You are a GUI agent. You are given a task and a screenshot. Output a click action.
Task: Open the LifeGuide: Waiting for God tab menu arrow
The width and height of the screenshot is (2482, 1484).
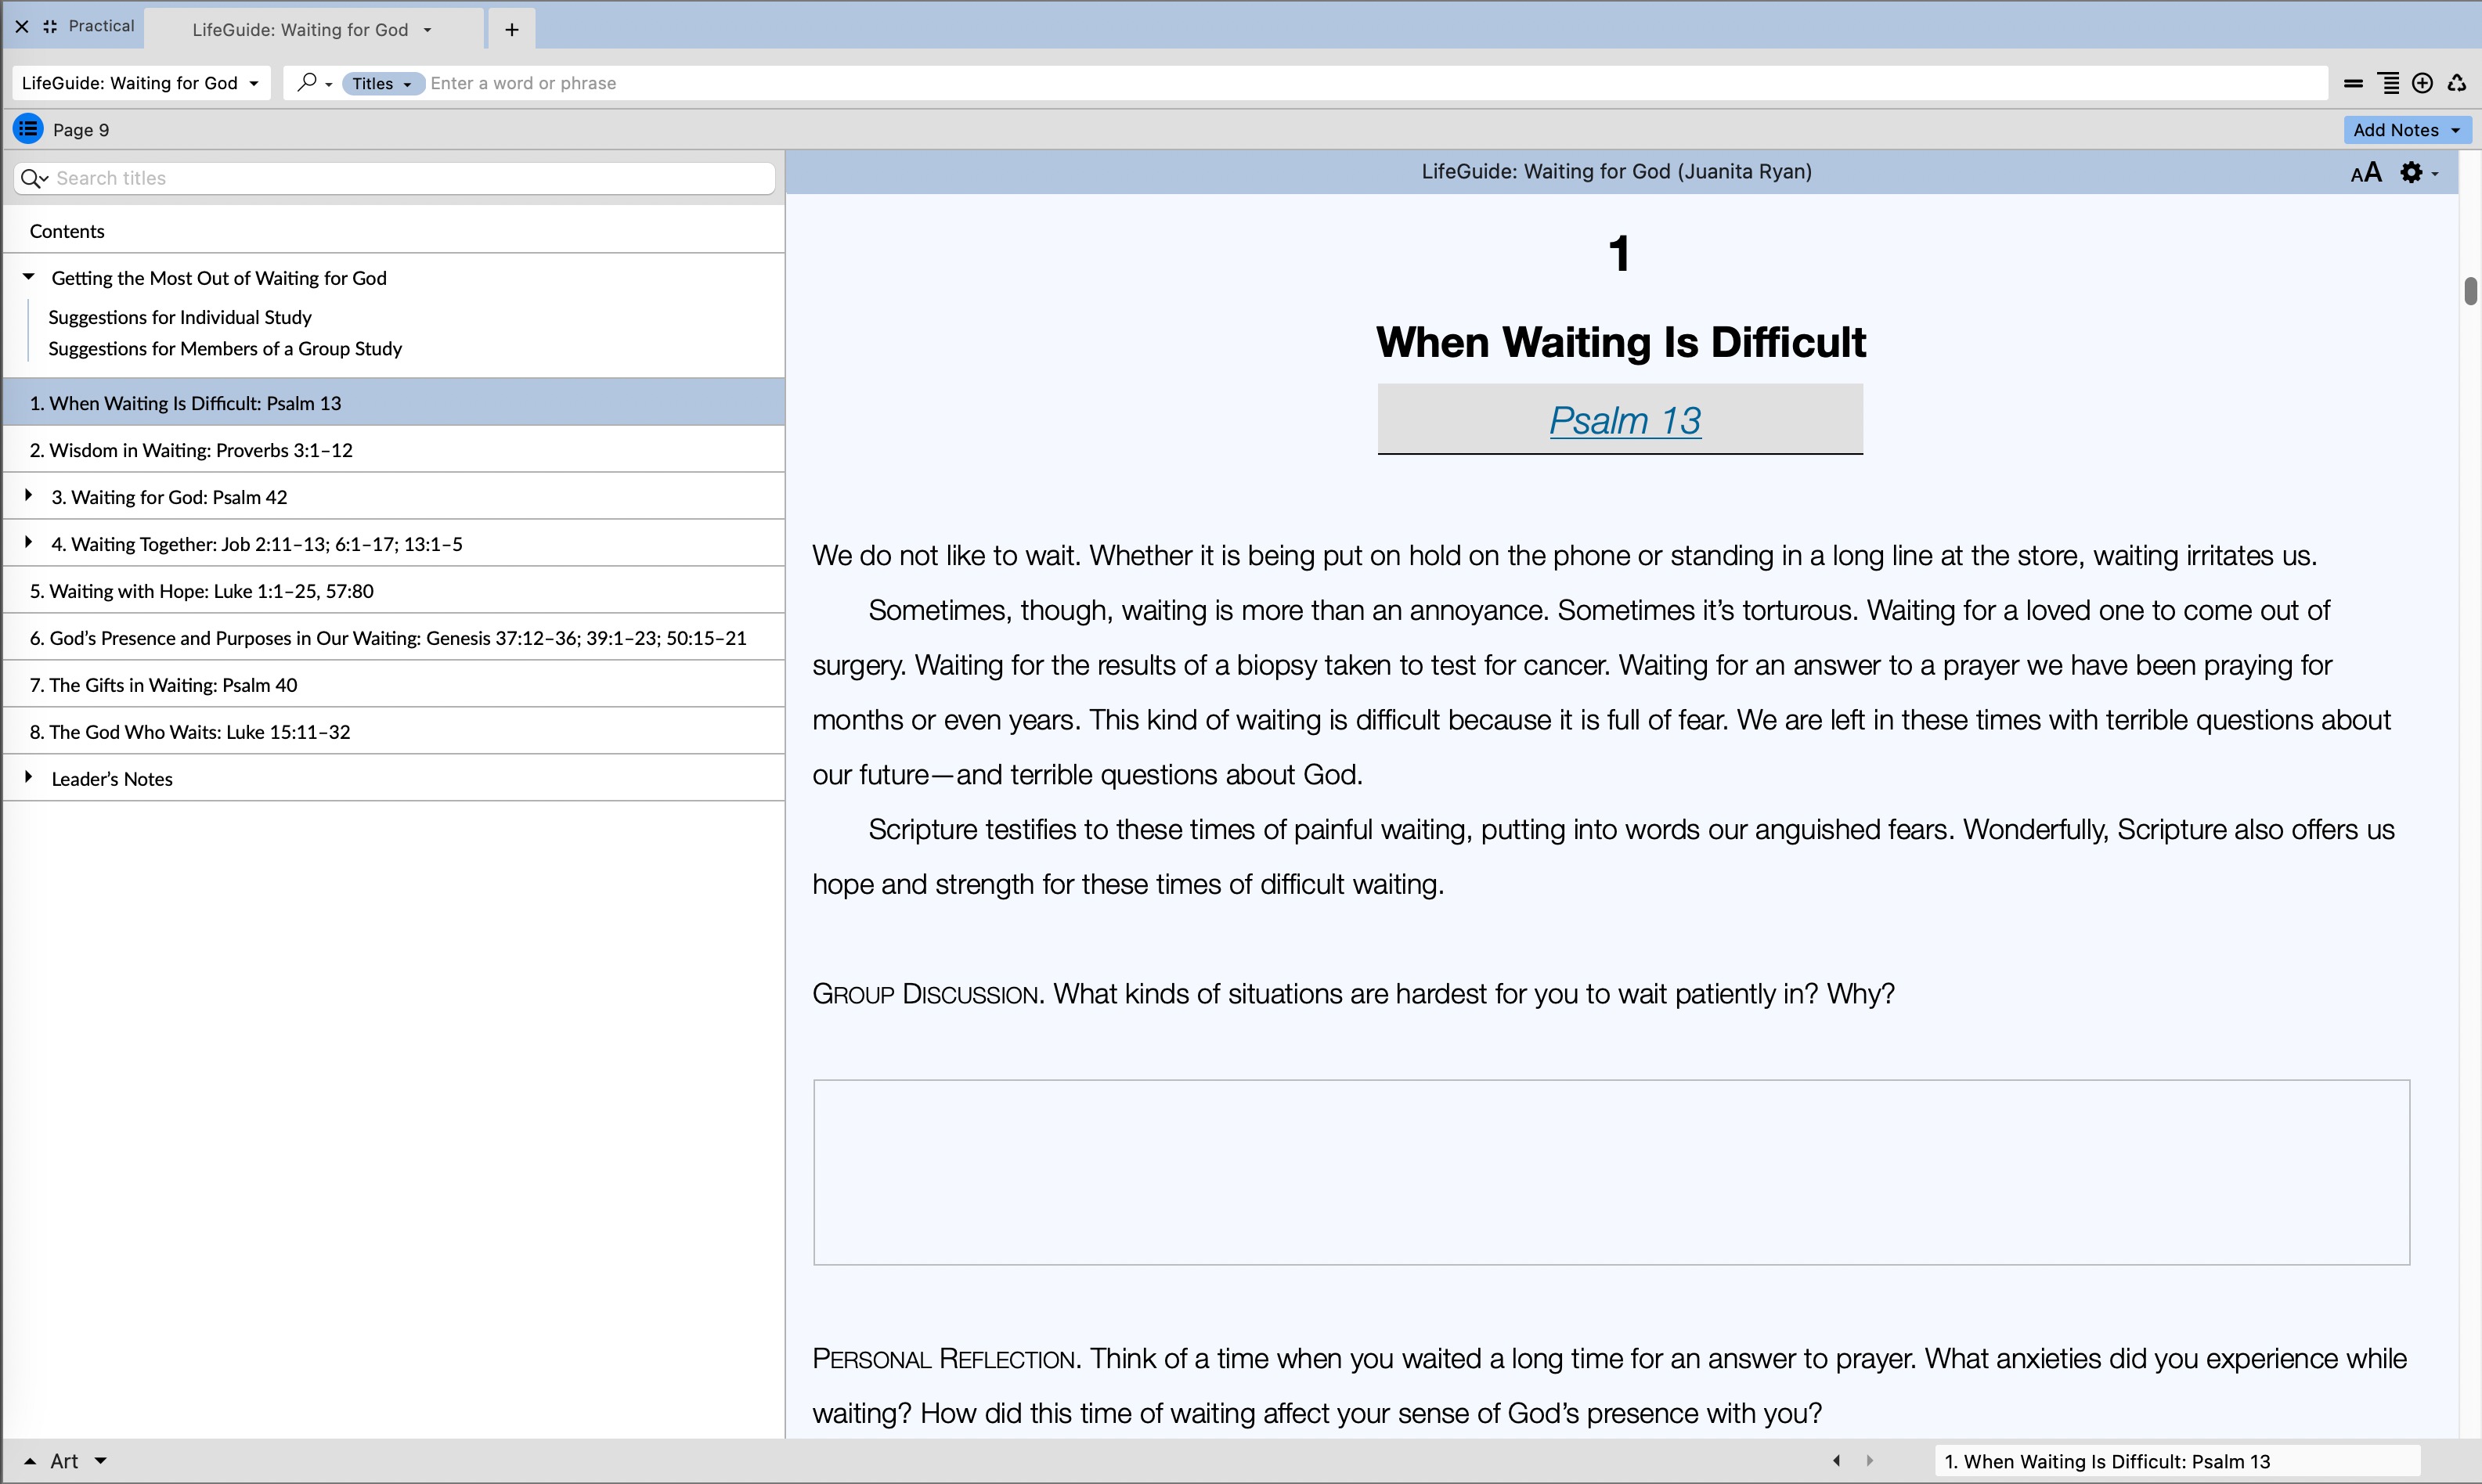click(427, 30)
